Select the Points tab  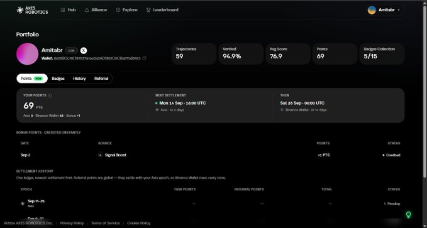click(x=32, y=79)
